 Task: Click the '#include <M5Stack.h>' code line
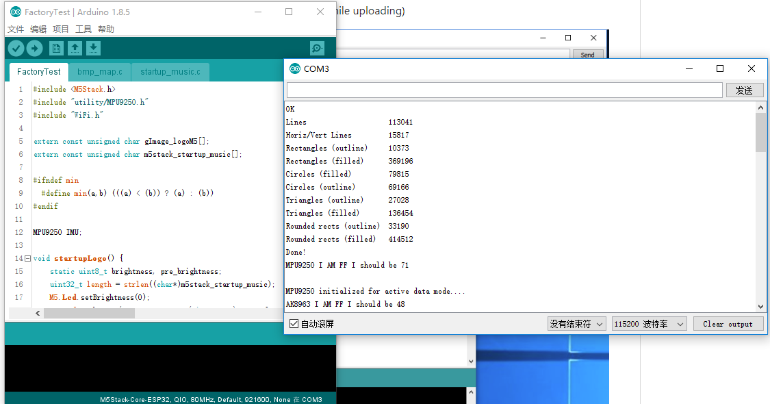74,90
